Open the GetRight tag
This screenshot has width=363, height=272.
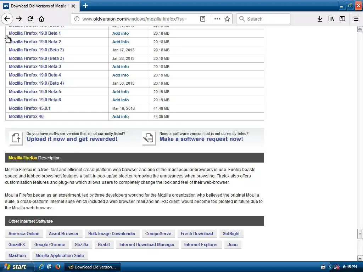pyautogui.click(x=231, y=234)
